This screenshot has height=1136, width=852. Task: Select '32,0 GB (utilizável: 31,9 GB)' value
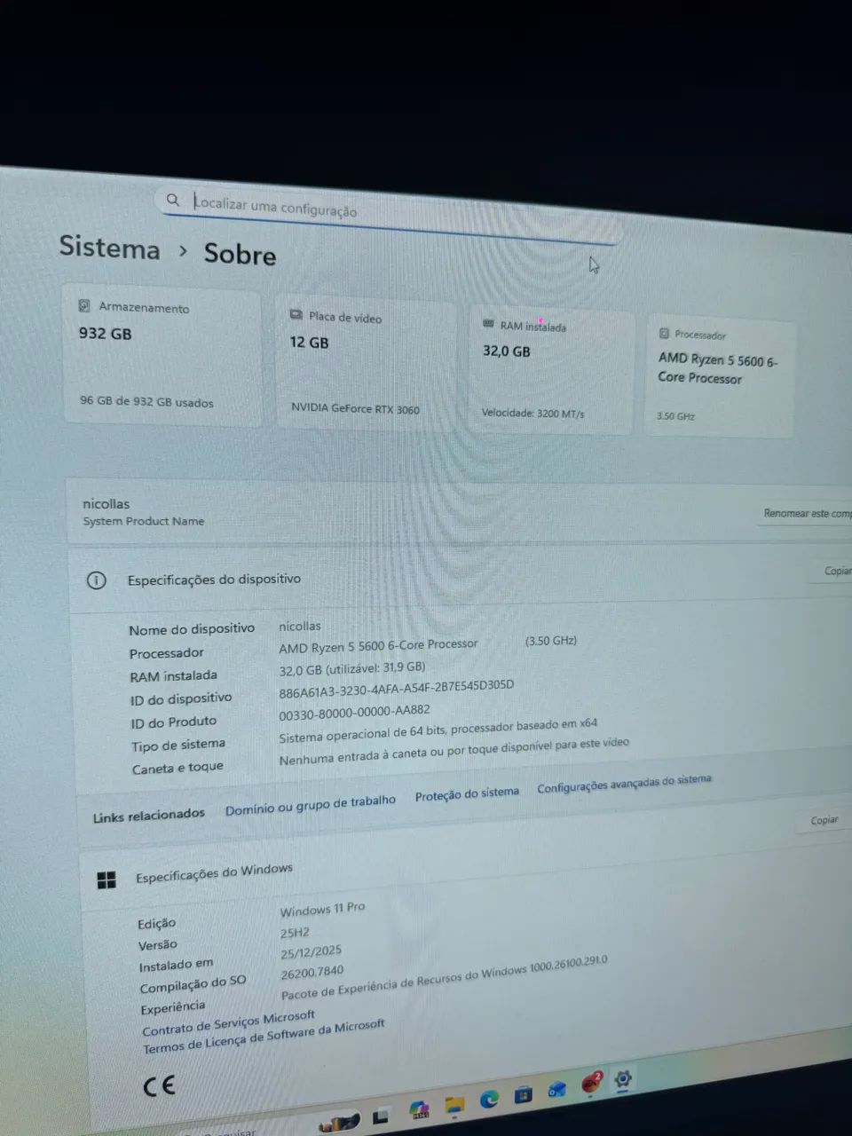tap(351, 668)
